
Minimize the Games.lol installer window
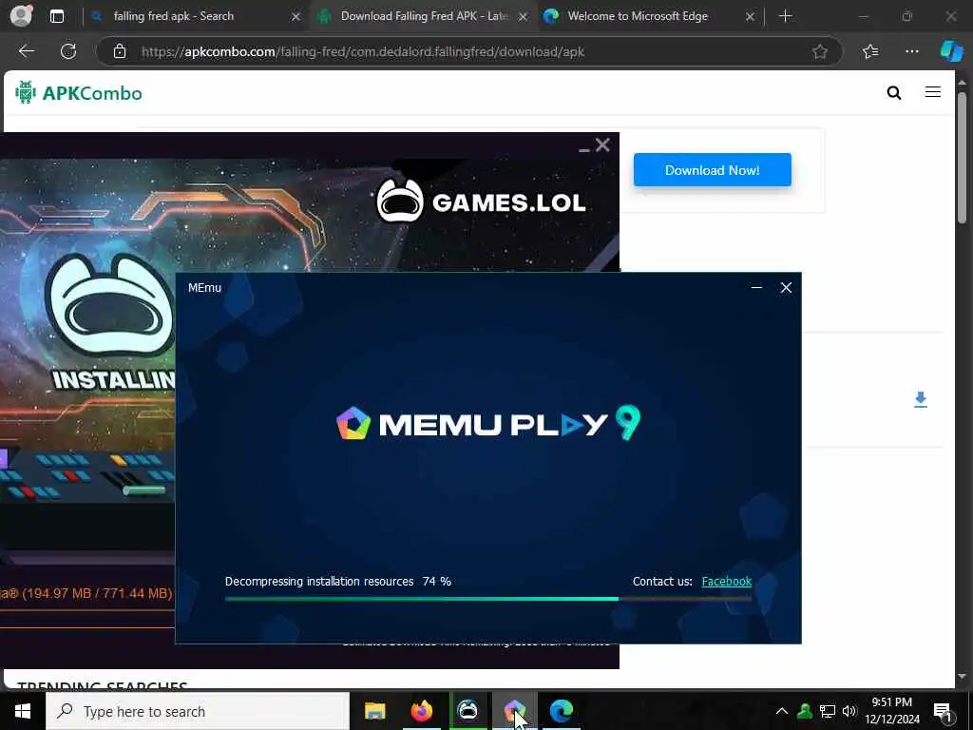[583, 147]
